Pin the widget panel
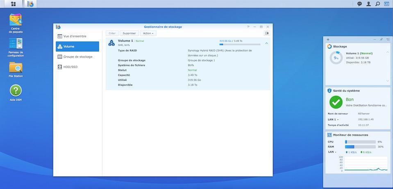The width and height of the screenshot is (393, 189). tap(381, 40)
